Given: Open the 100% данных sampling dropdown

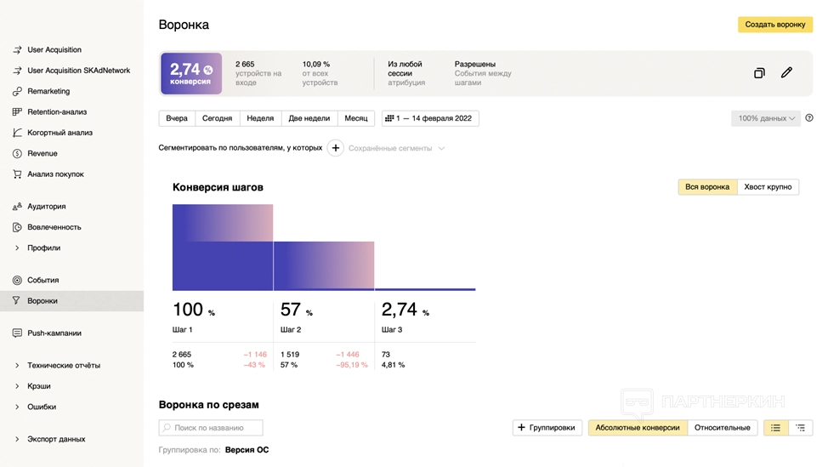Looking at the screenshot, I should 765,118.
